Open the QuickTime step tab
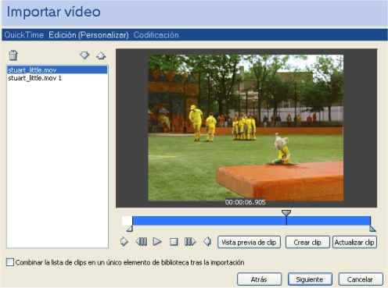The height and width of the screenshot is (288, 388). point(23,35)
